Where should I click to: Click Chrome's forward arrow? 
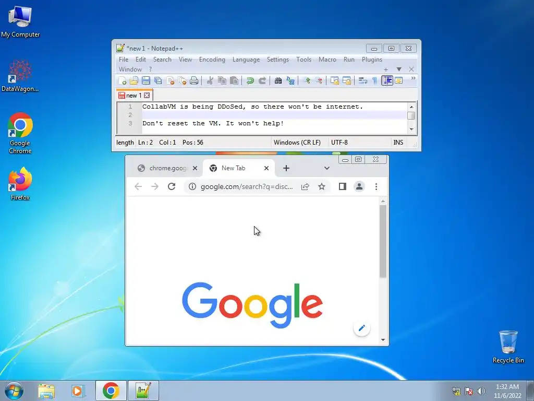pos(154,186)
